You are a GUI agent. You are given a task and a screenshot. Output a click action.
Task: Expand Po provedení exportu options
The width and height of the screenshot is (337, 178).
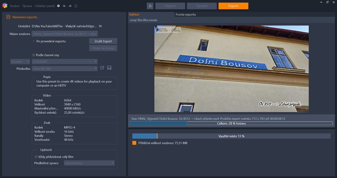(34, 41)
